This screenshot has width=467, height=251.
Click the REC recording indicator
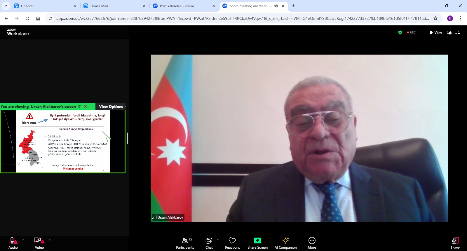click(x=412, y=32)
